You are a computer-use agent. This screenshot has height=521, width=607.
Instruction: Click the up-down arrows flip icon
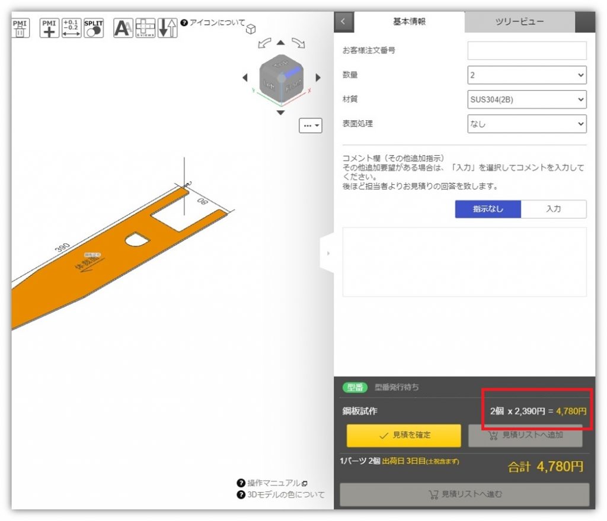pyautogui.click(x=168, y=28)
